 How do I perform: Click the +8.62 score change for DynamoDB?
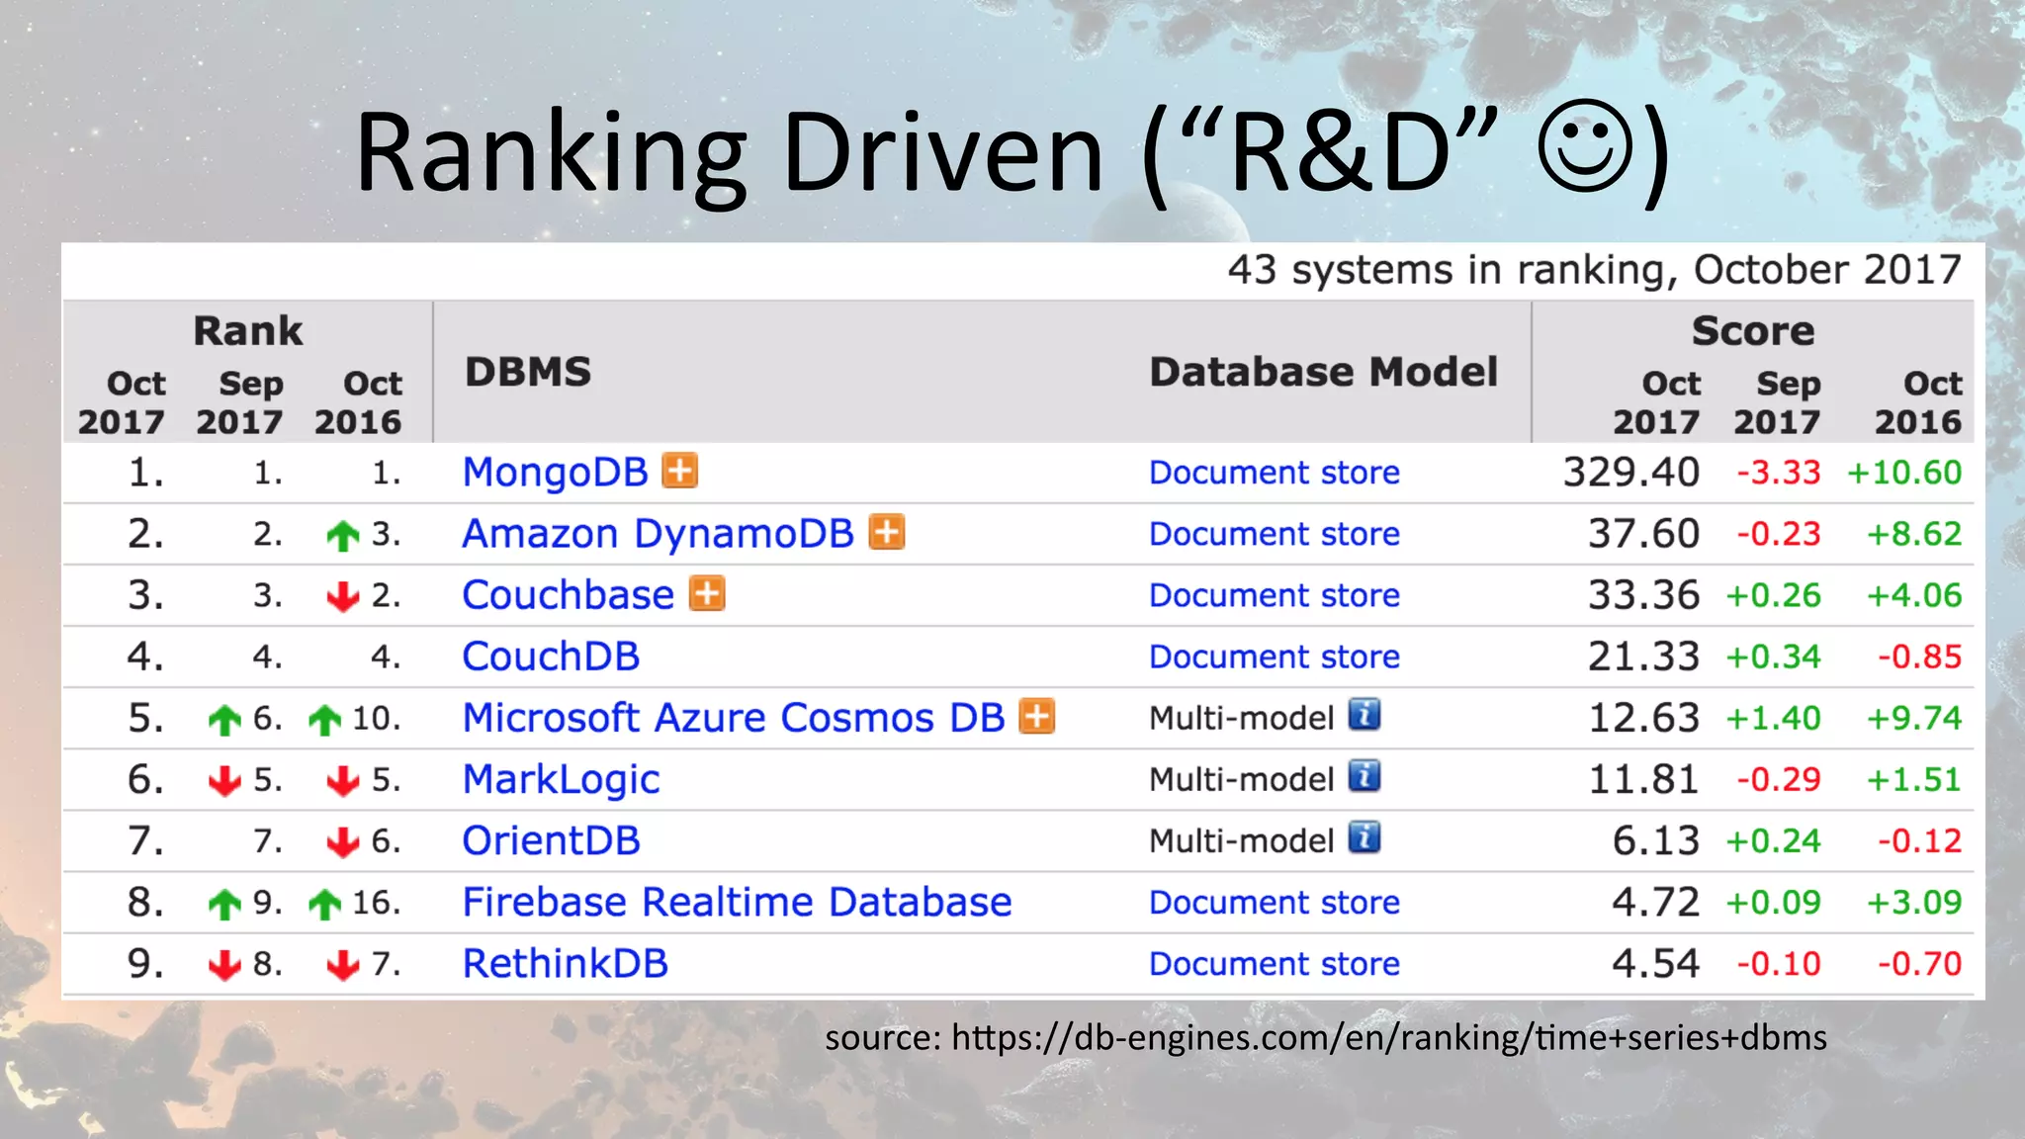point(1914,534)
